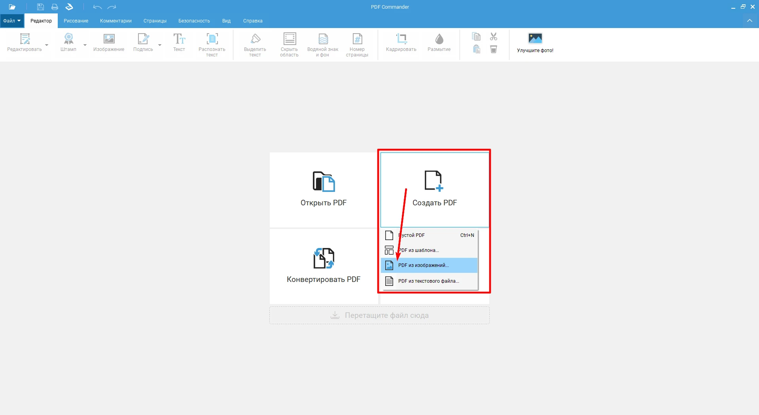Select the Редактировать tool
759x415 pixels.
pyautogui.click(x=25, y=42)
